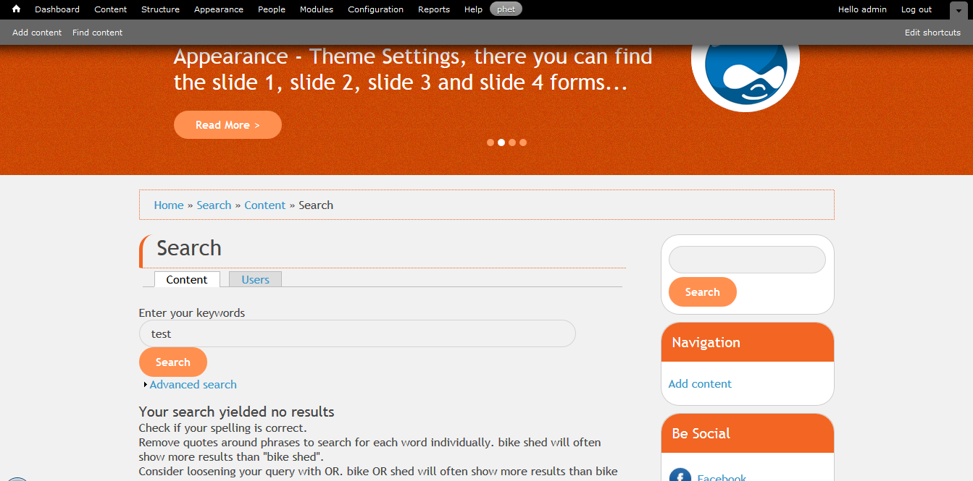Open the Dashboard admin menu
The height and width of the screenshot is (481, 973).
click(57, 9)
